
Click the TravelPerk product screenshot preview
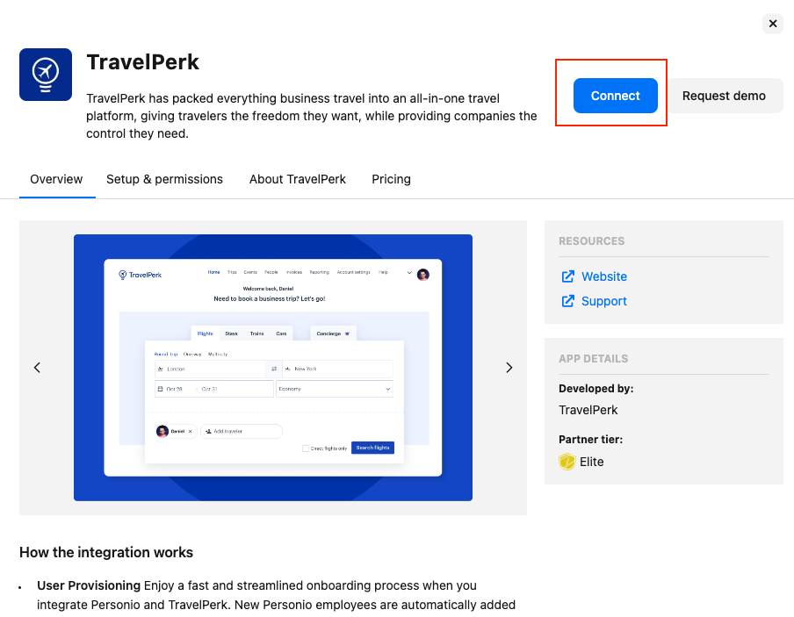click(x=273, y=368)
